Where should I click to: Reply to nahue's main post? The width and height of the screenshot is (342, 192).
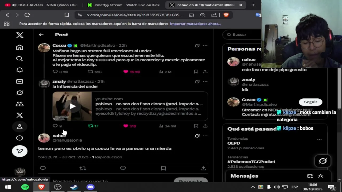coord(43,168)
